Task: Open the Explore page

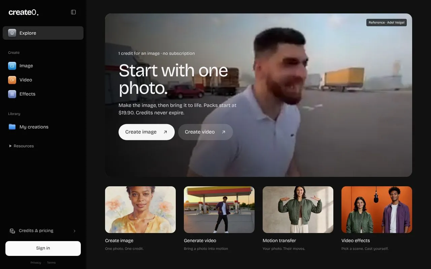Action: point(43,33)
